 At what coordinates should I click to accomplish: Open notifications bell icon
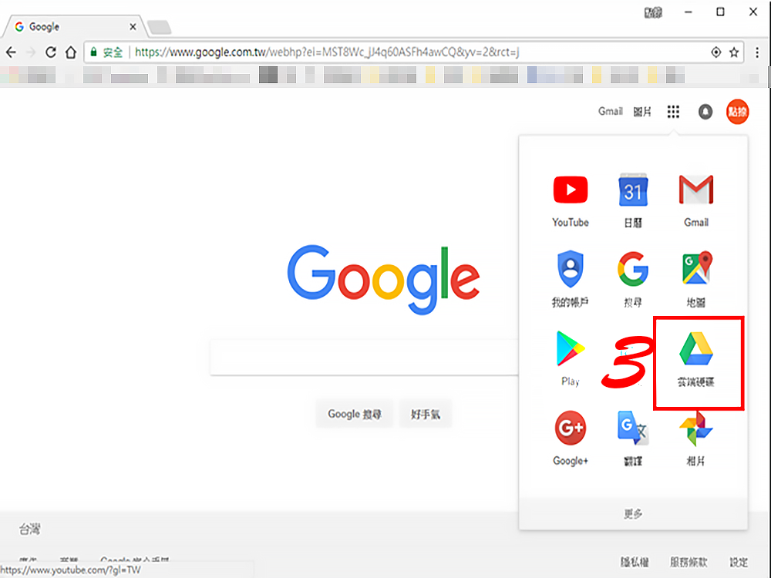pyautogui.click(x=705, y=112)
